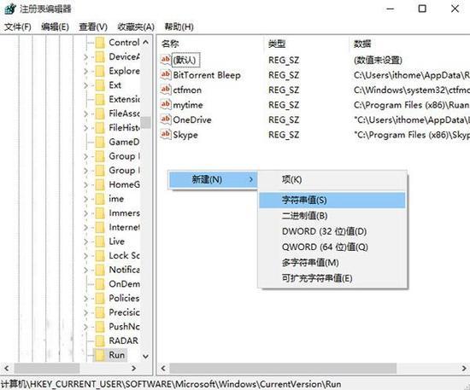Click the registry path in status bar
Viewport: 470px width, 390px height.
tap(171, 384)
